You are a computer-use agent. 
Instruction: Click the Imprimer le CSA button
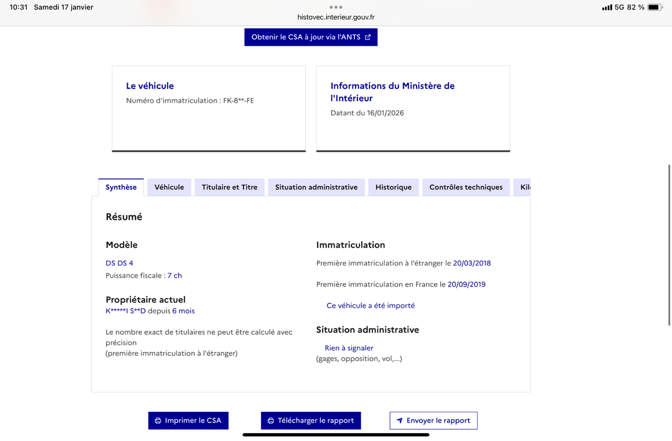pyautogui.click(x=188, y=421)
